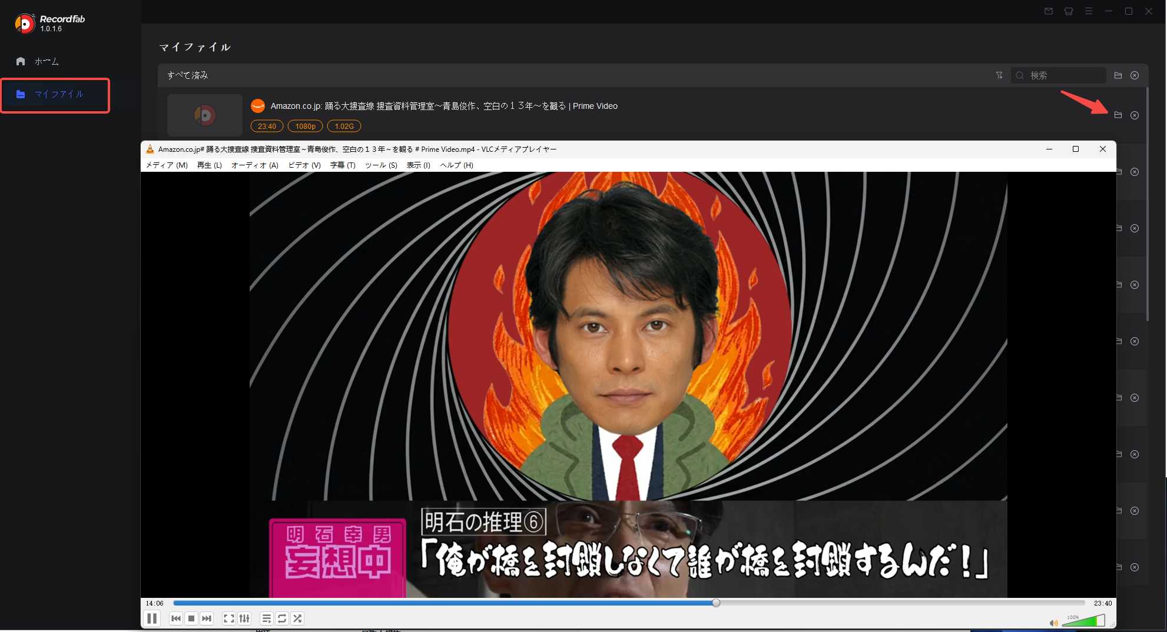Maximize the RecordFab window
The height and width of the screenshot is (632, 1167).
(x=1129, y=11)
